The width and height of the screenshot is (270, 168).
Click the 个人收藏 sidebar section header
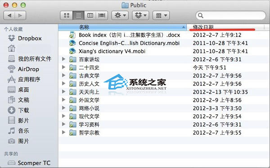13,29
